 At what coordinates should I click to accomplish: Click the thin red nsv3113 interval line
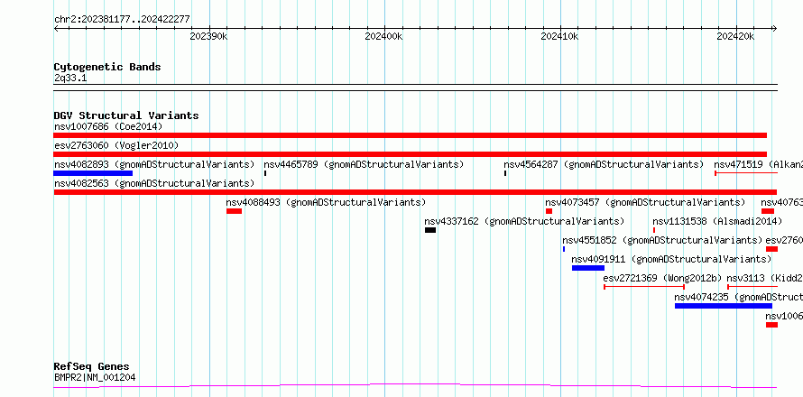click(752, 287)
